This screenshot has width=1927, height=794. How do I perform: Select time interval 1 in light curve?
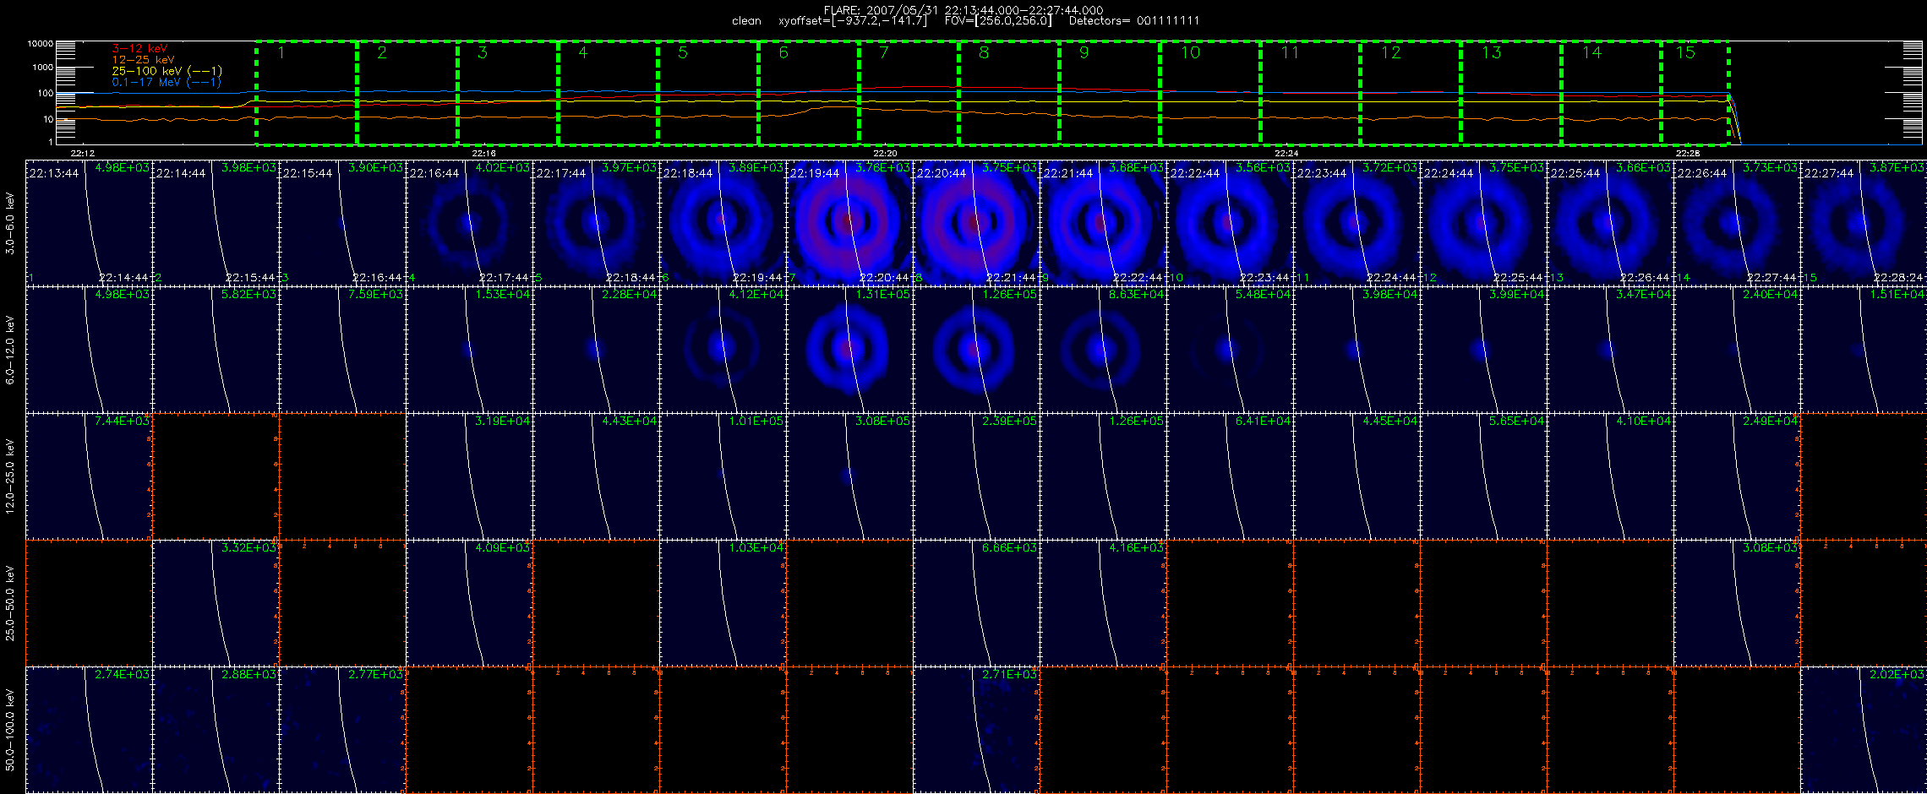click(x=307, y=92)
